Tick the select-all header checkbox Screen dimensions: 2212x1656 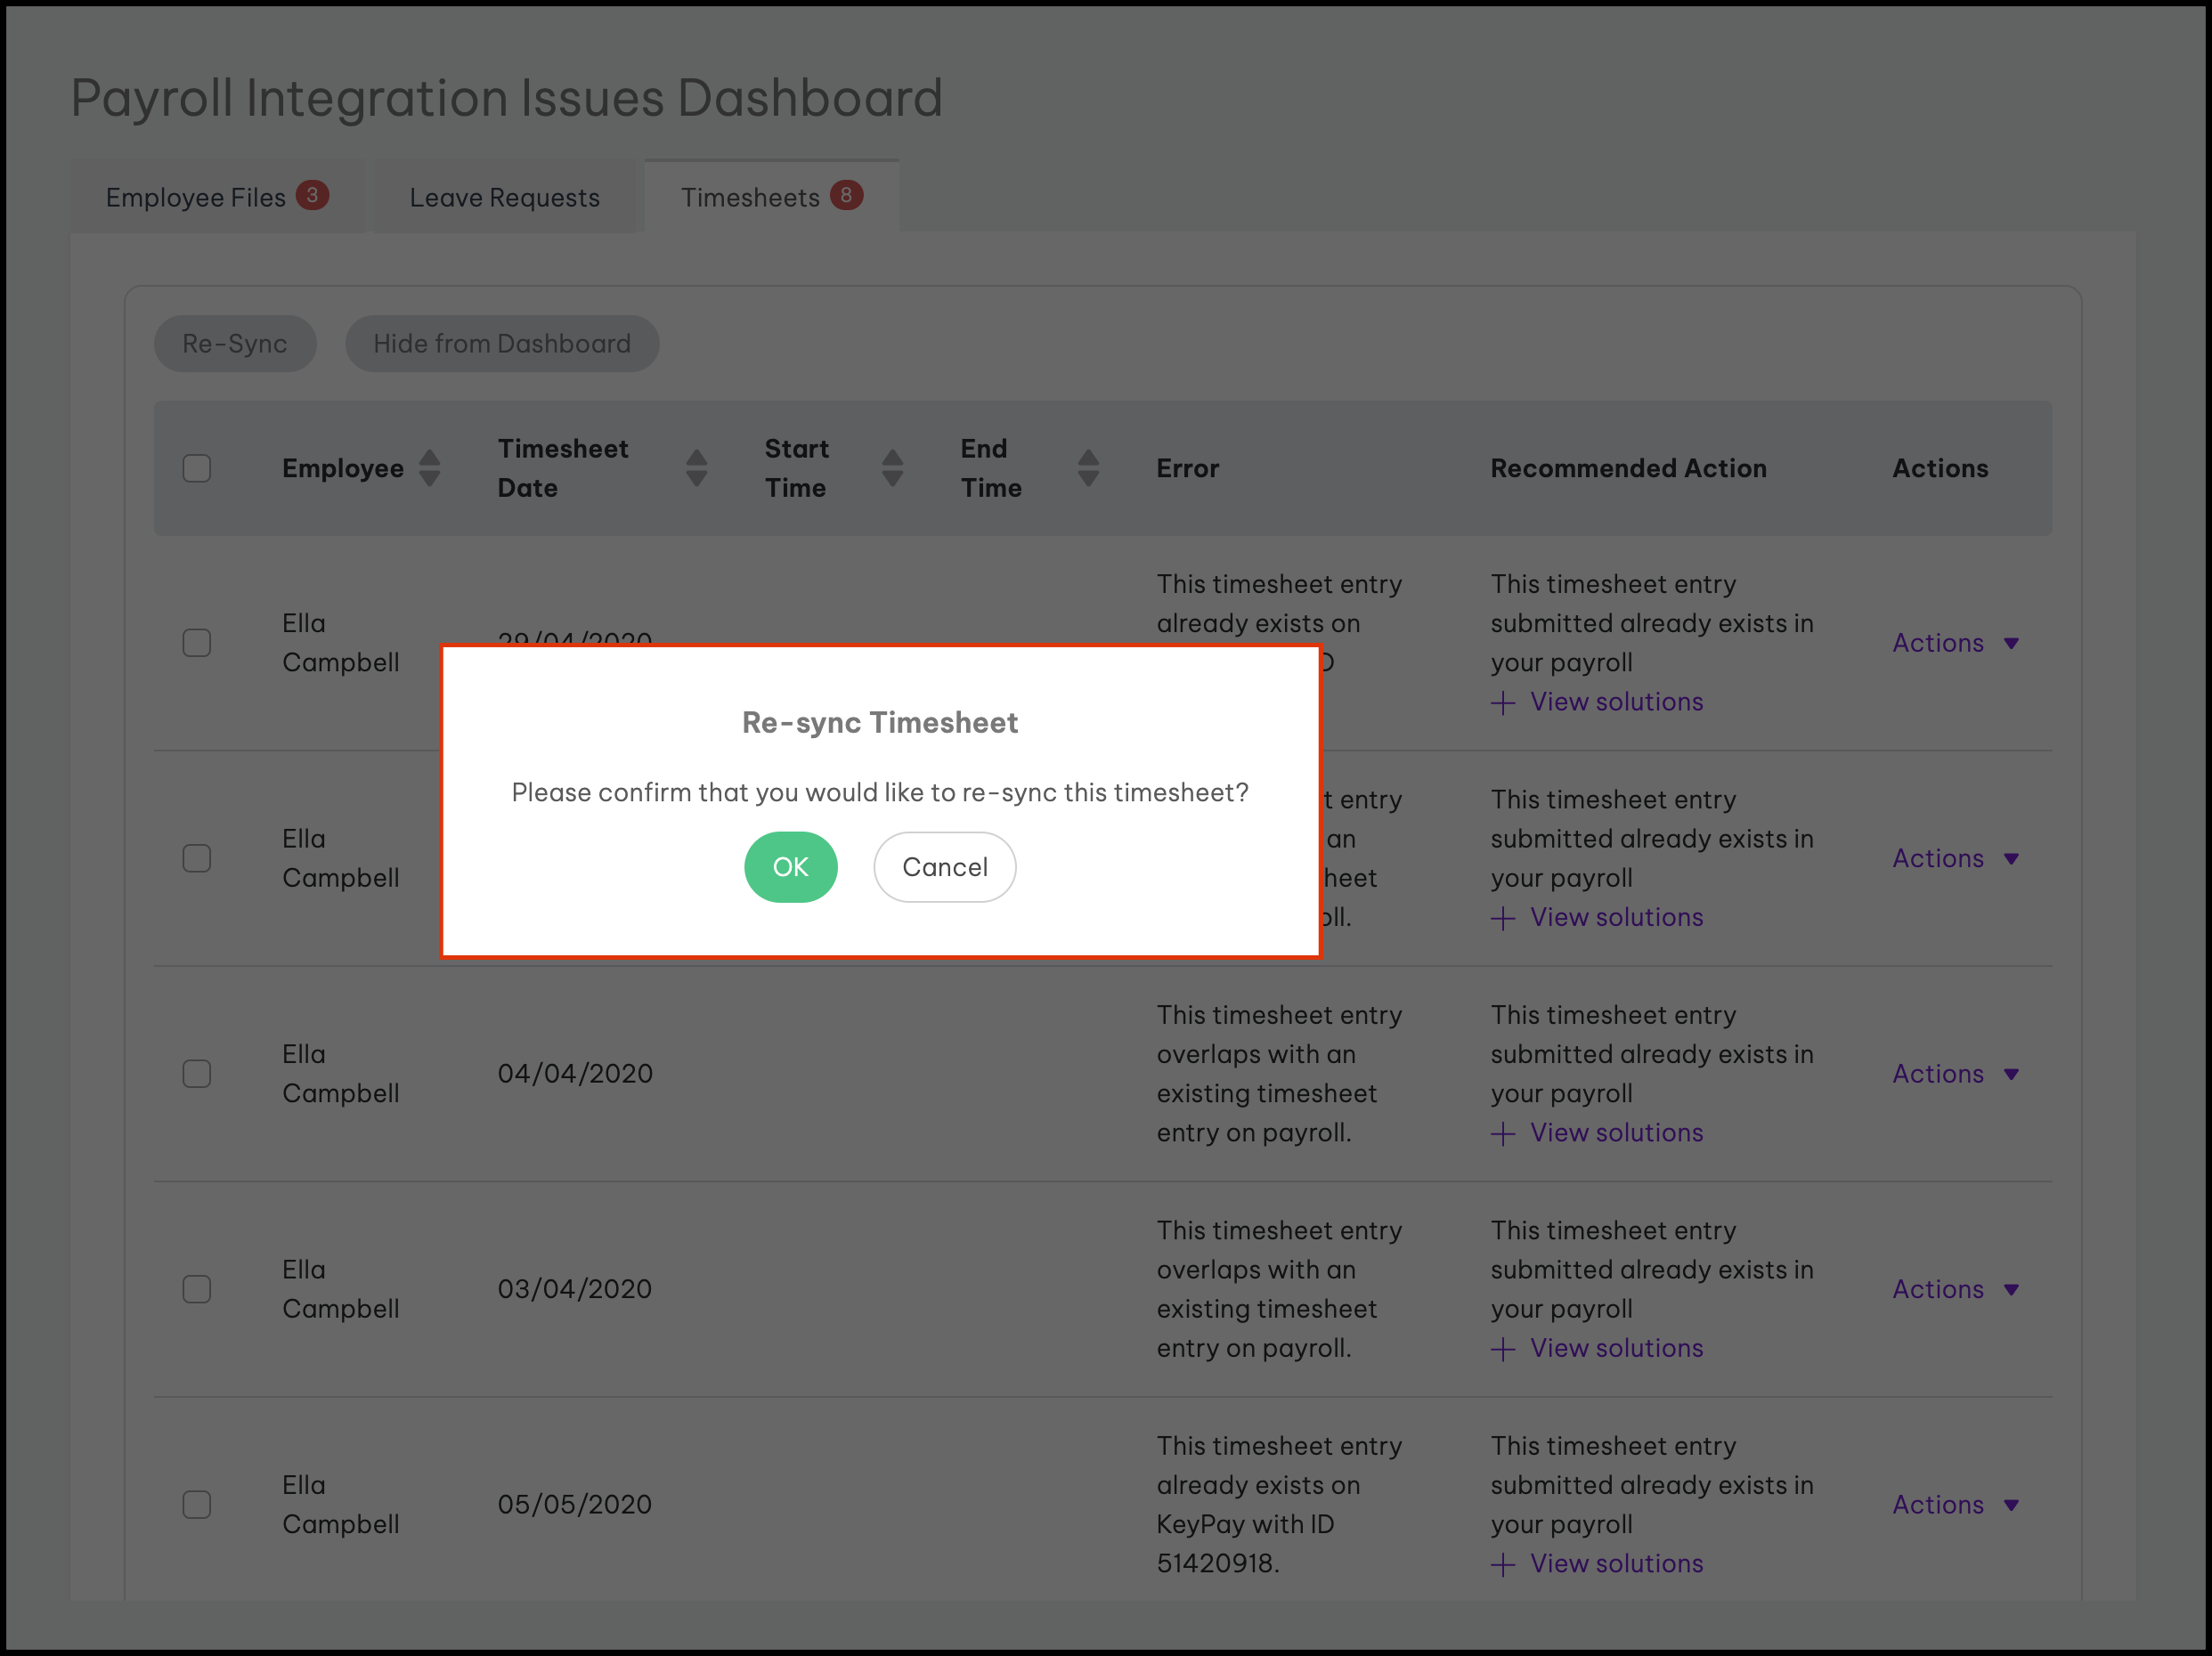[197, 468]
